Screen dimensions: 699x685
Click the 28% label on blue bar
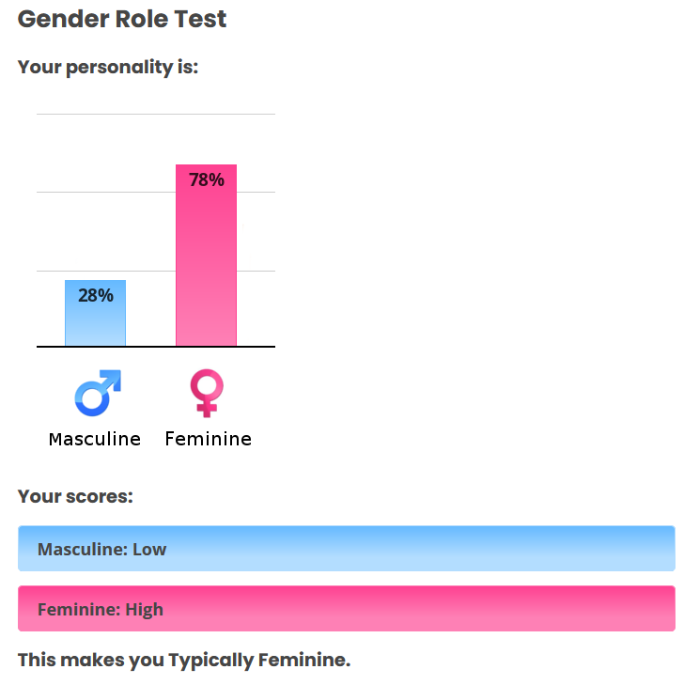[x=96, y=295]
